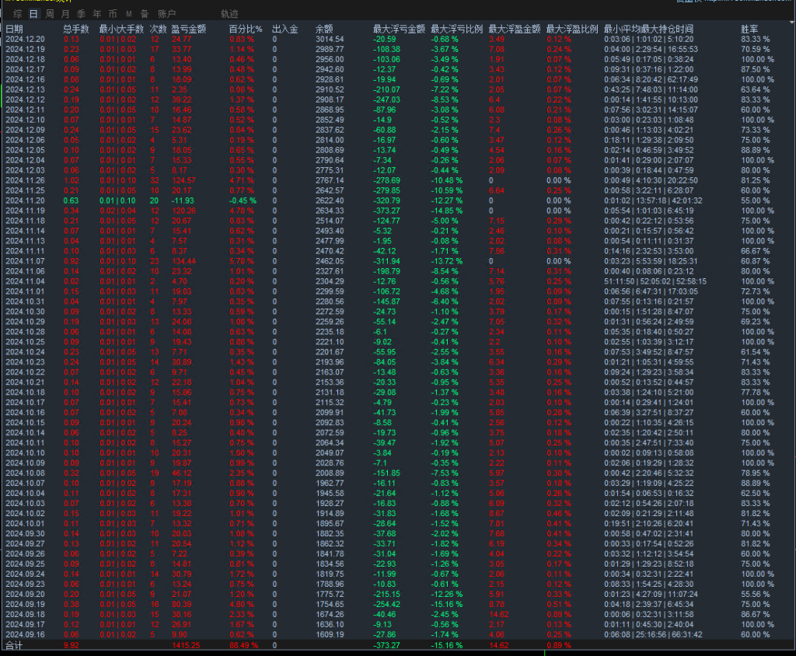Screen dimensions: 796x656
Task: Select the 年 yearly tab
Action: 96,14
